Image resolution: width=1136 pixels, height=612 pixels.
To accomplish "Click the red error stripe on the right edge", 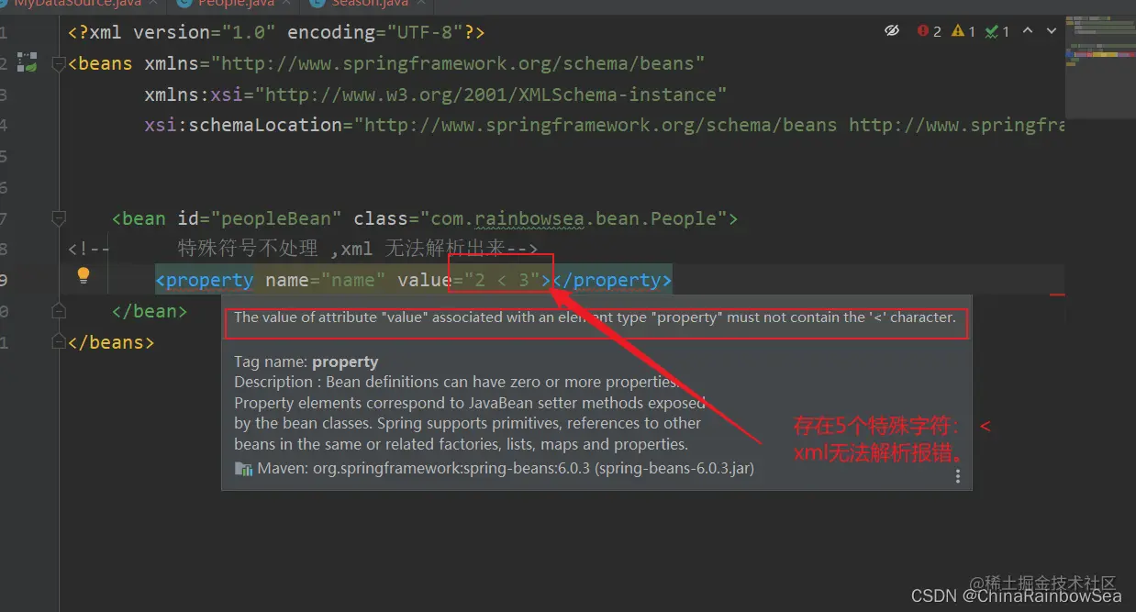I will [1057, 295].
